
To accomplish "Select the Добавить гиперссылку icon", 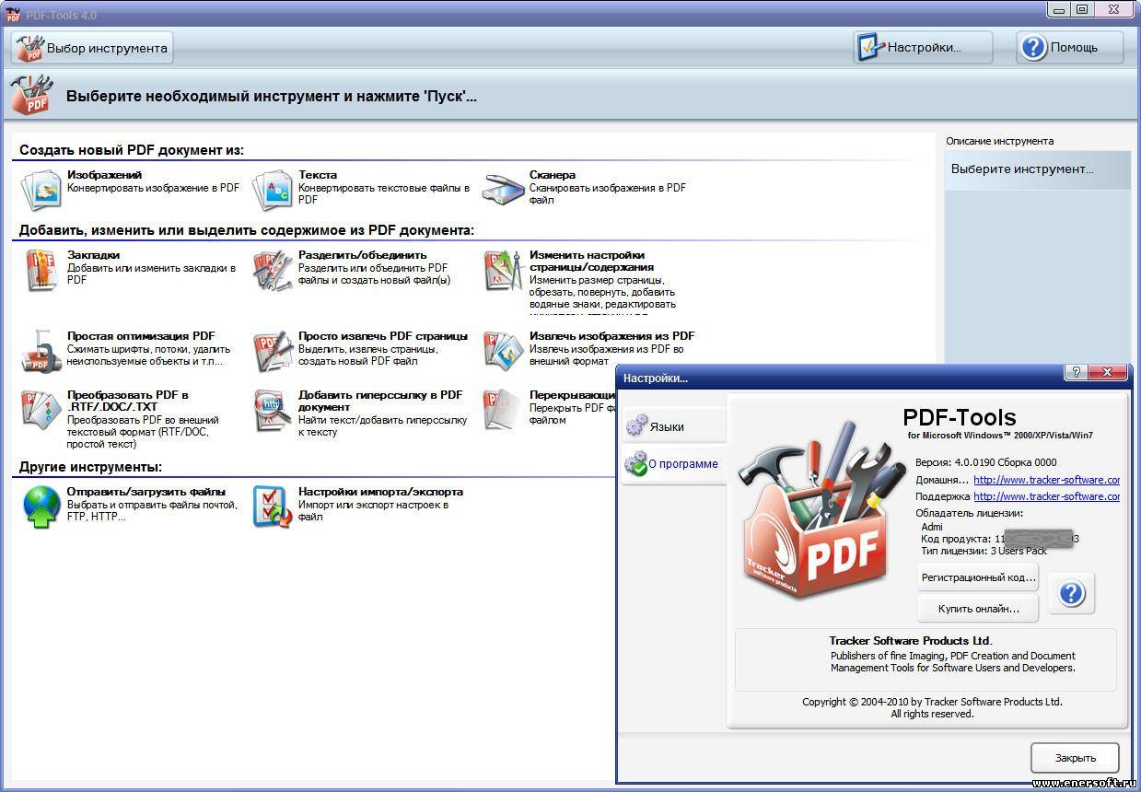I will click(x=273, y=410).
